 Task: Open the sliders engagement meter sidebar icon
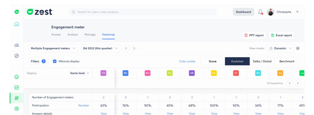coord(17,98)
